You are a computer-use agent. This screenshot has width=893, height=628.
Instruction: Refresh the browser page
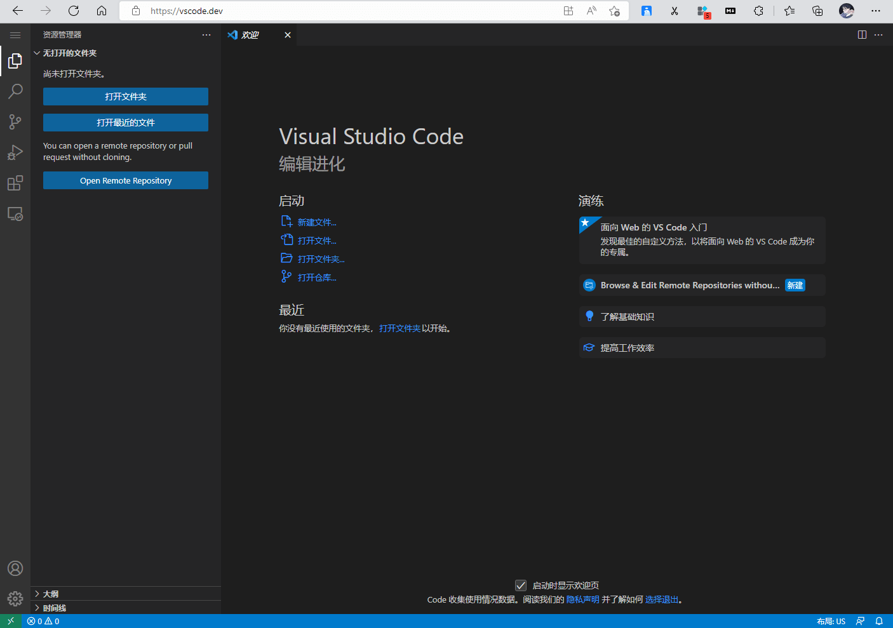(74, 11)
